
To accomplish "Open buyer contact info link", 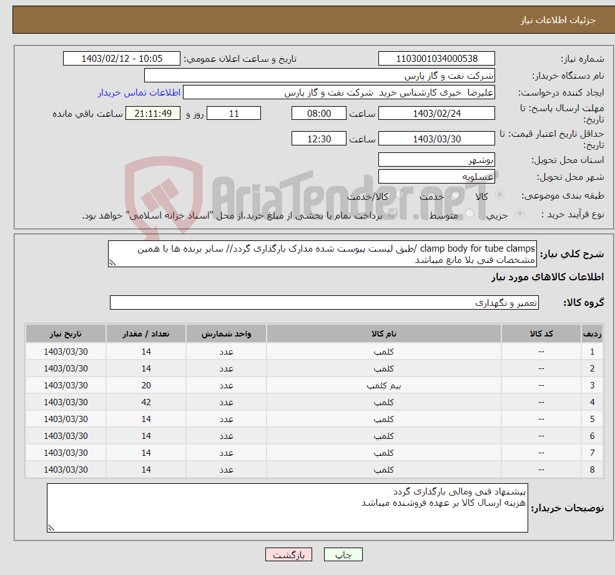I will 139,92.
